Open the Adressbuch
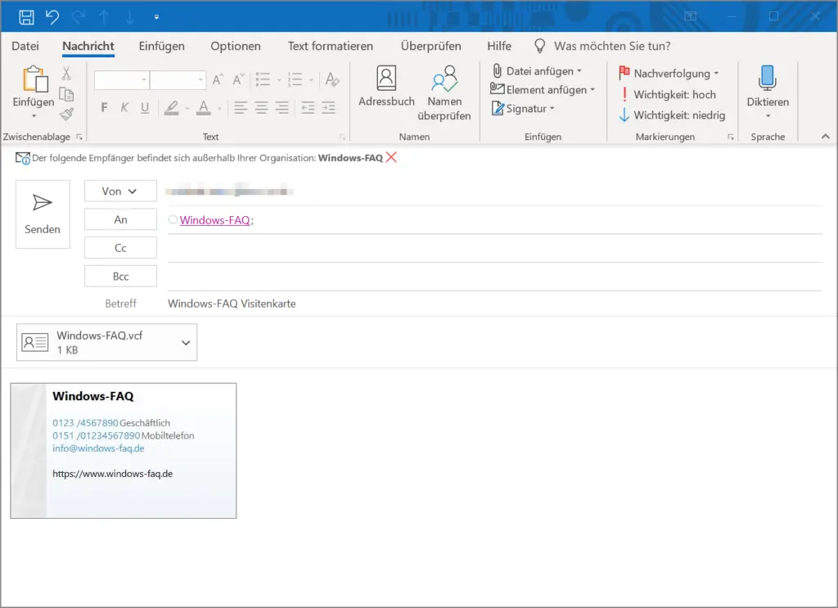This screenshot has width=838, height=608. point(386,87)
